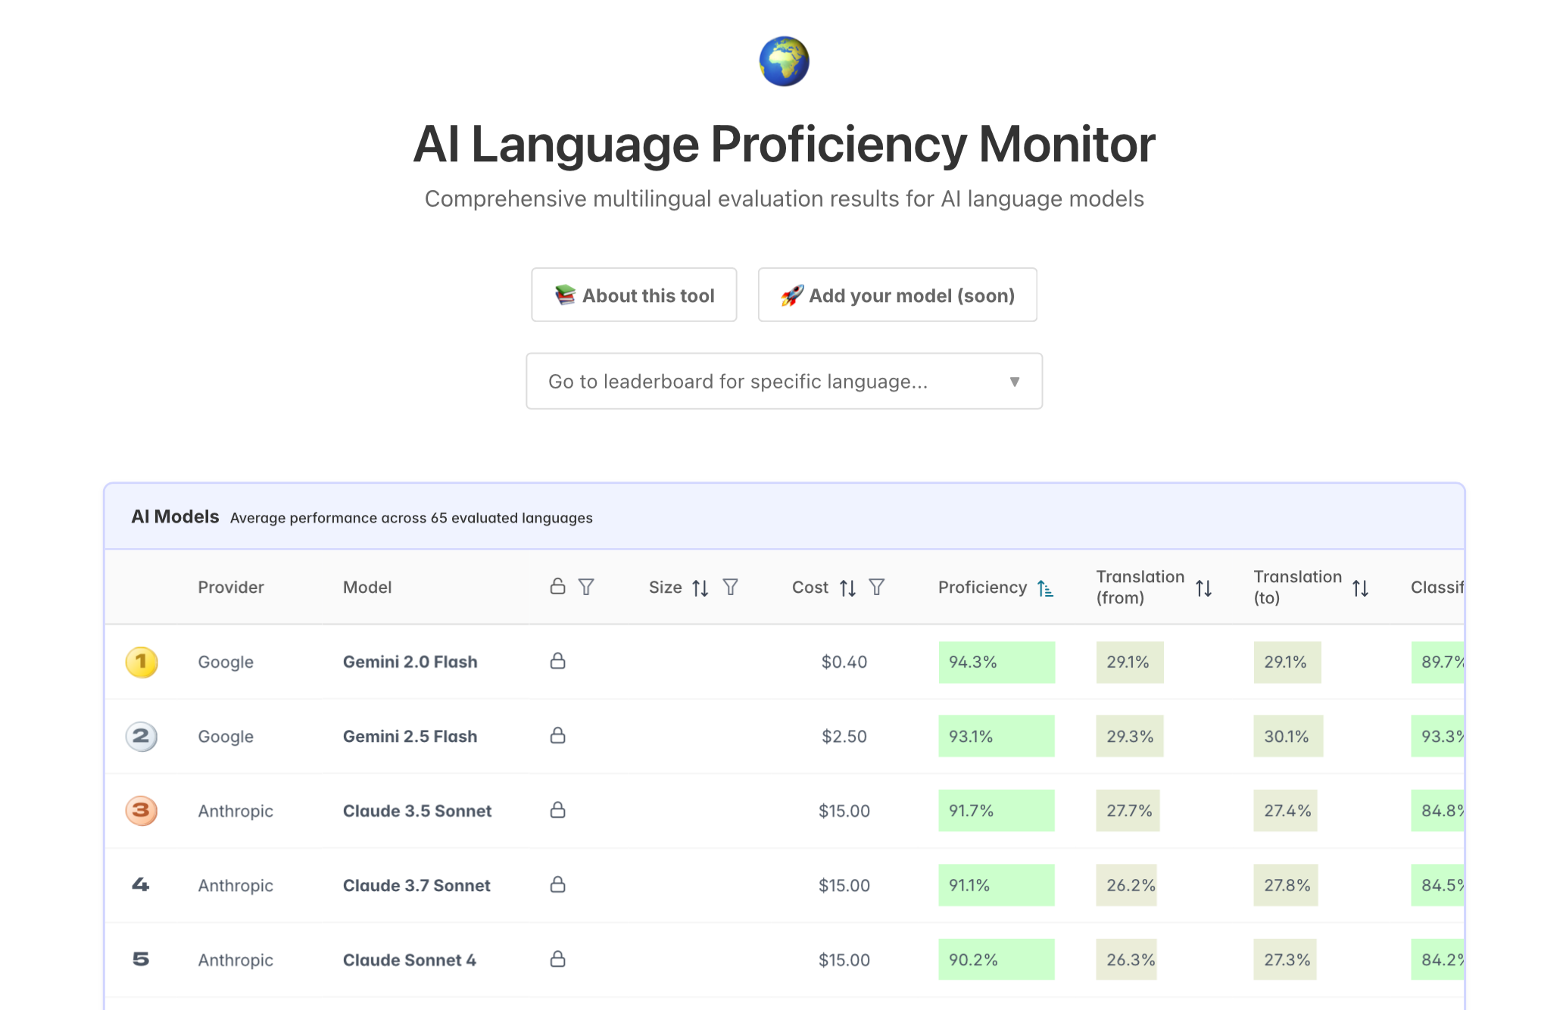Click the 27.8% translation-to cell
This screenshot has width=1563, height=1010.
[1286, 885]
